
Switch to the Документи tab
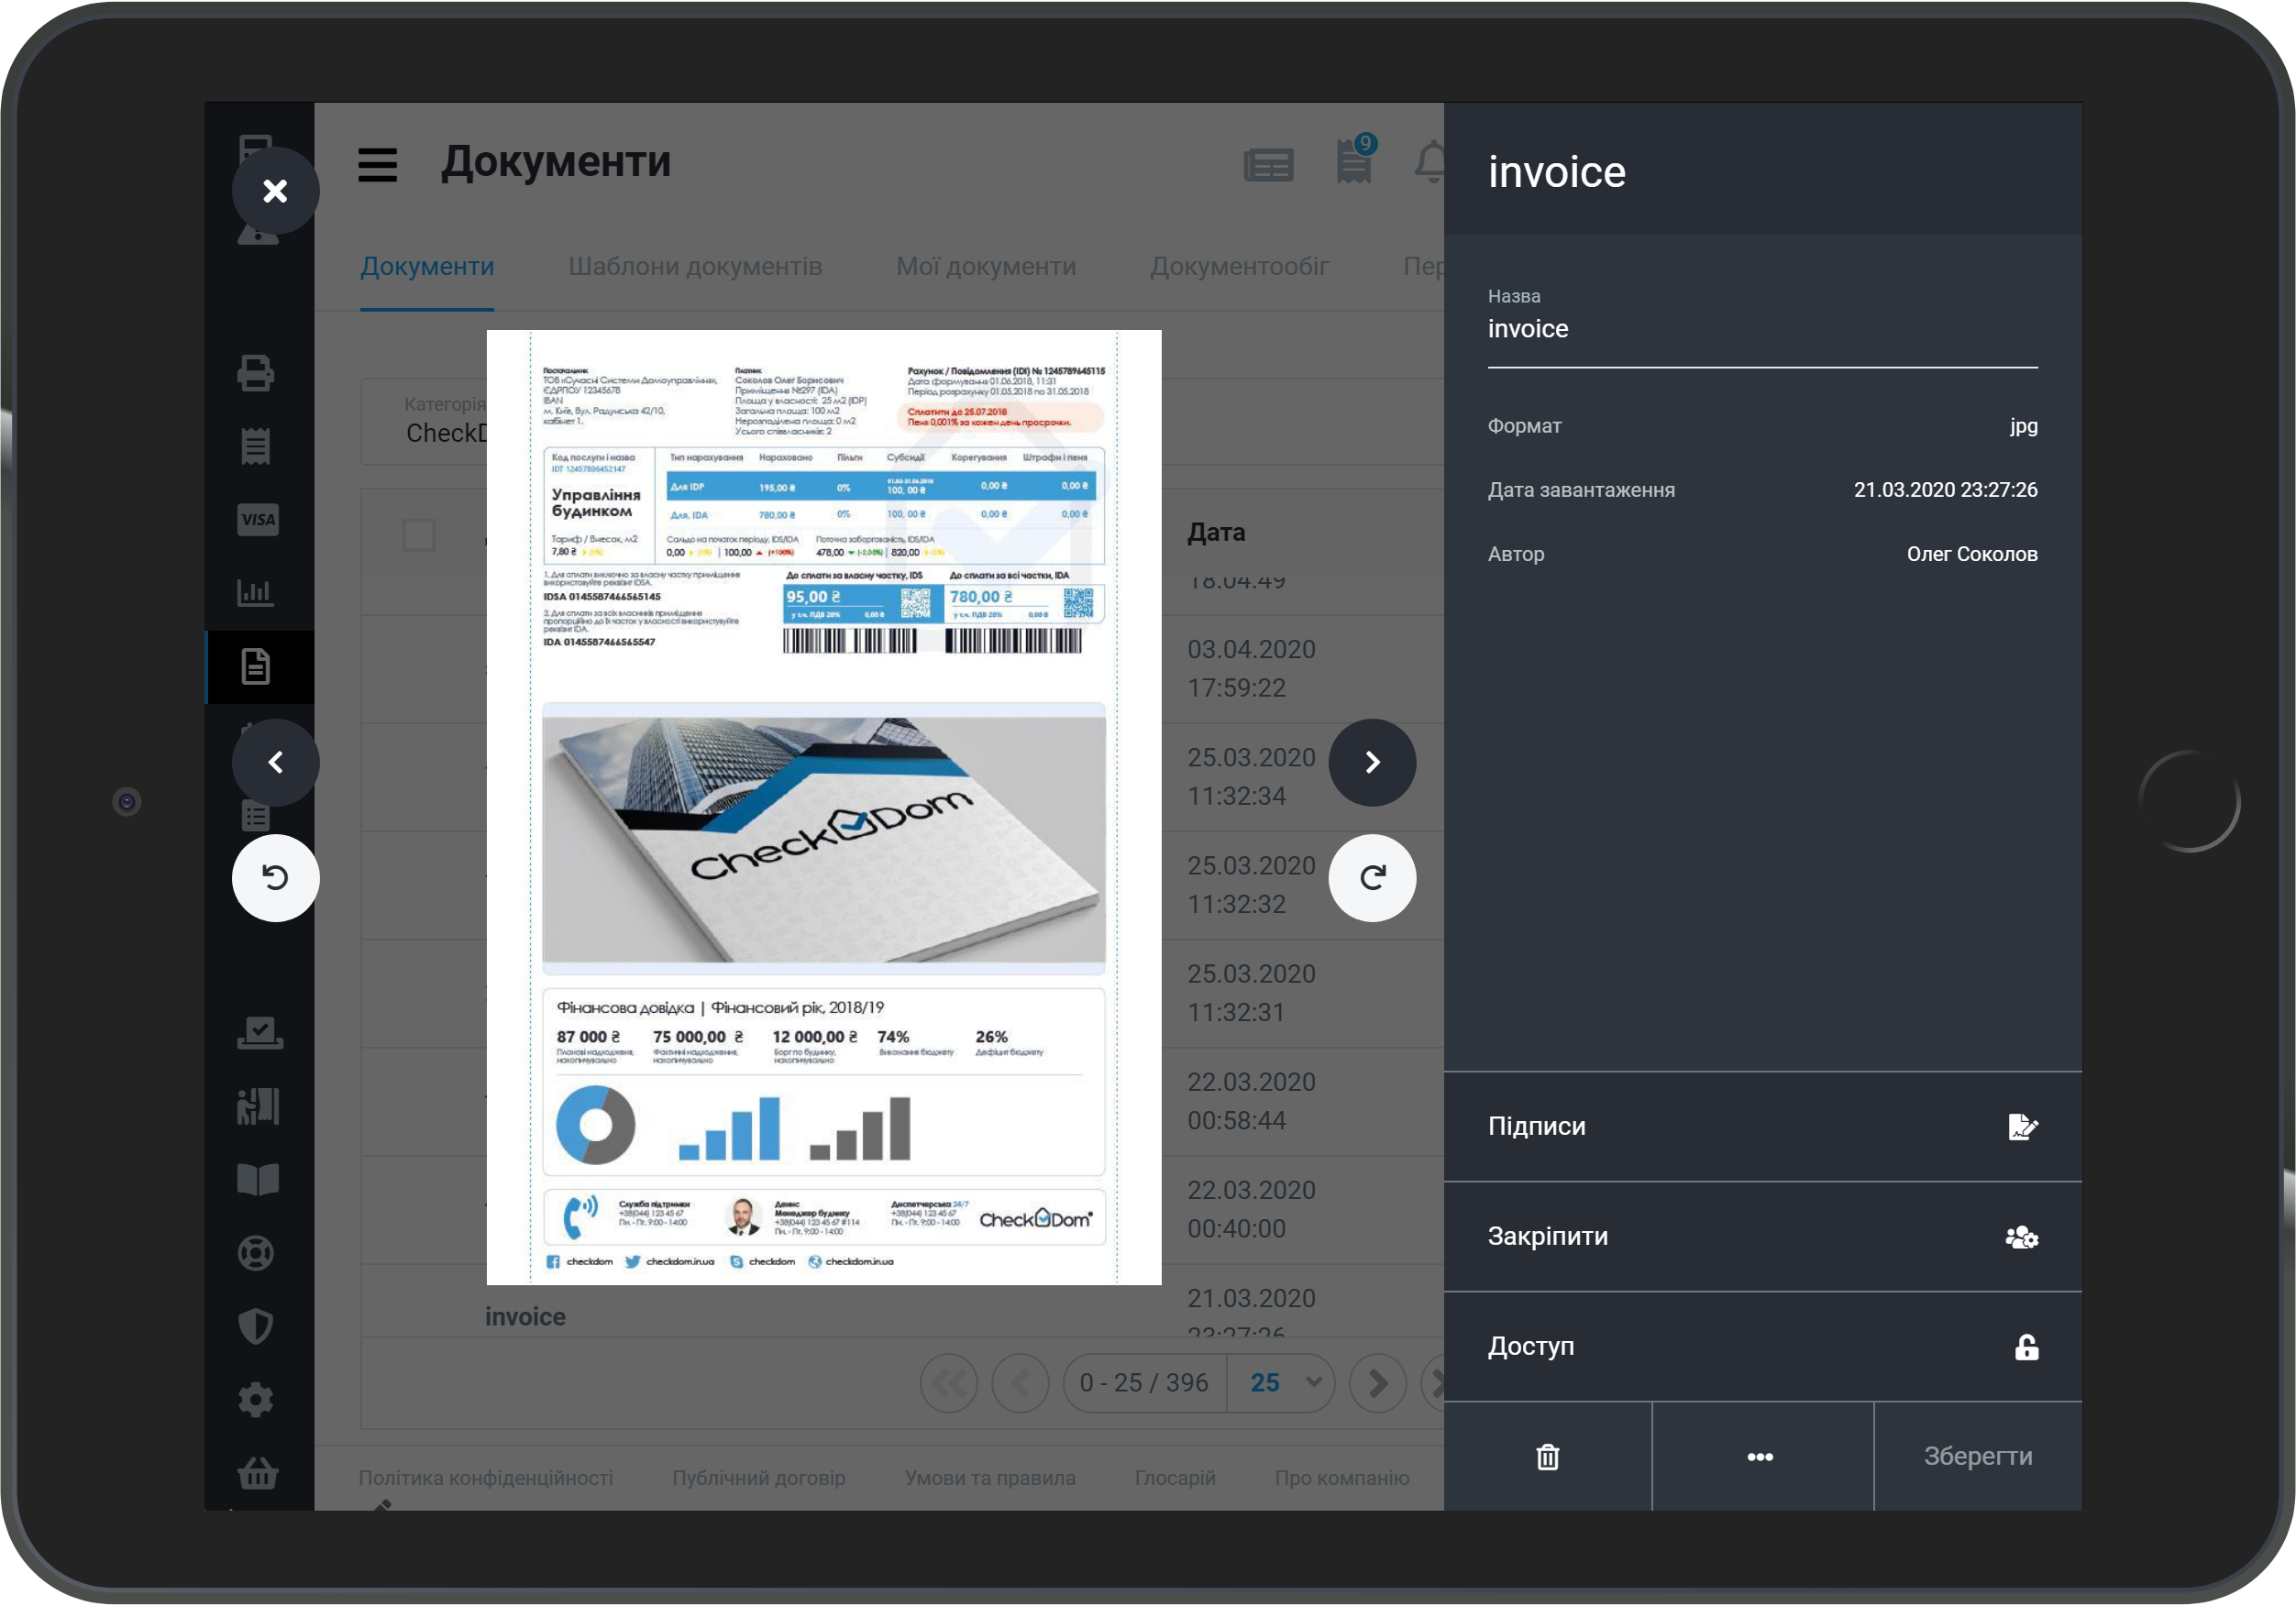point(427,266)
